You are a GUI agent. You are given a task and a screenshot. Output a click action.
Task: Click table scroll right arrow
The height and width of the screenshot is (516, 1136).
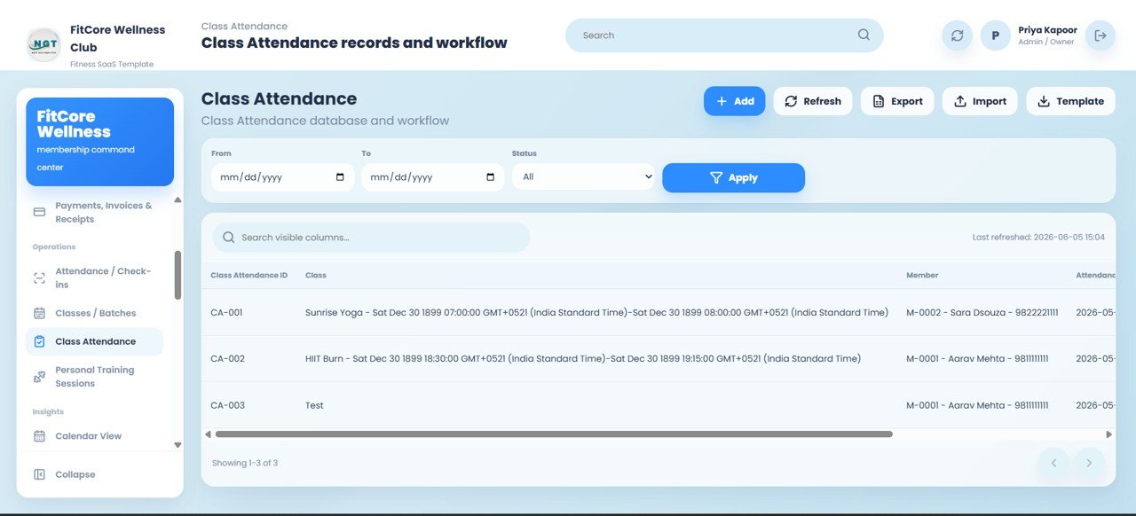tap(1108, 434)
